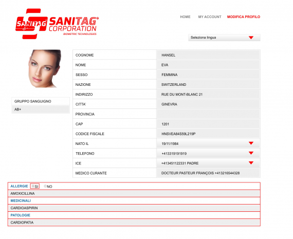Select MODIFICA PROFILO in navigation
This screenshot has height=239, width=293.
tap(244, 17)
